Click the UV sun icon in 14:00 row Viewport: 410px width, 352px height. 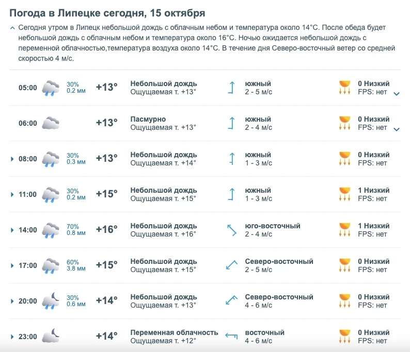click(x=344, y=230)
